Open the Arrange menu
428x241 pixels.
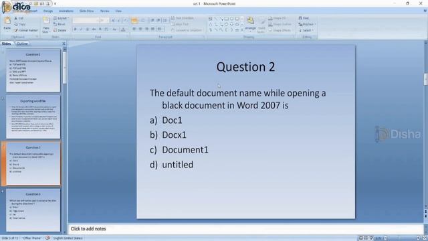[x=250, y=24]
